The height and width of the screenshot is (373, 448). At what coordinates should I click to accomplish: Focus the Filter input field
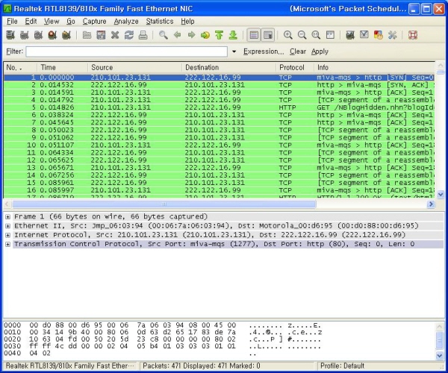click(x=127, y=51)
